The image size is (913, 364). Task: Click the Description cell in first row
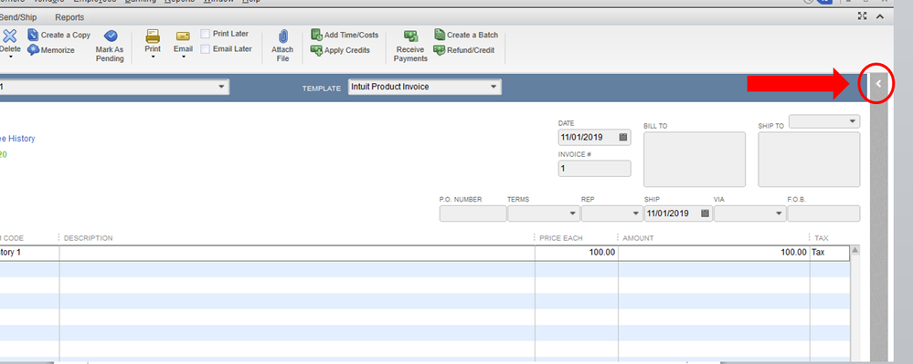297,253
